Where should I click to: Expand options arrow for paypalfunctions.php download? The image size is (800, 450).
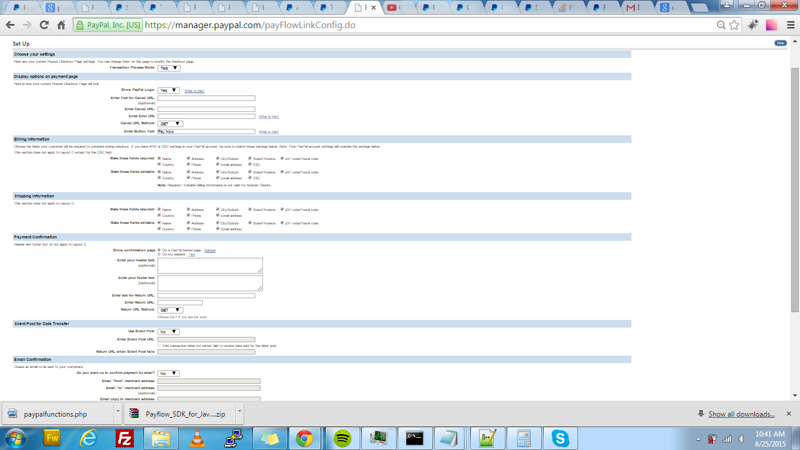(118, 412)
